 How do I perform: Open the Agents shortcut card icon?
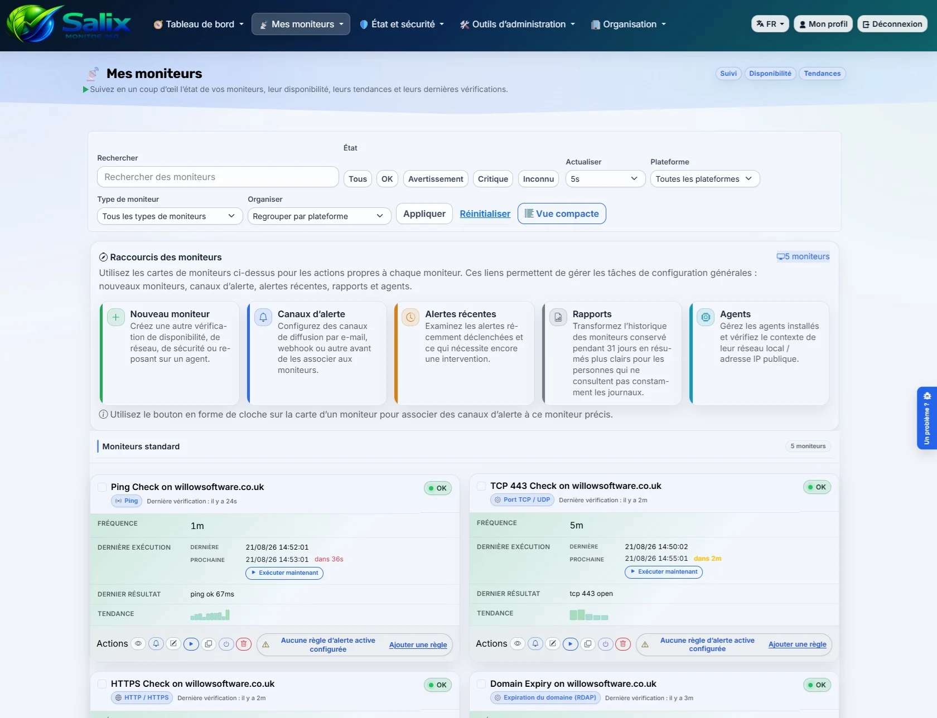click(x=706, y=317)
